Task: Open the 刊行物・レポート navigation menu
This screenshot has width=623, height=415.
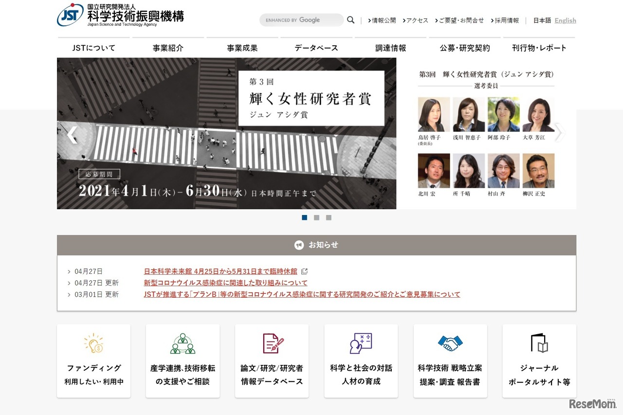Action: [x=538, y=48]
